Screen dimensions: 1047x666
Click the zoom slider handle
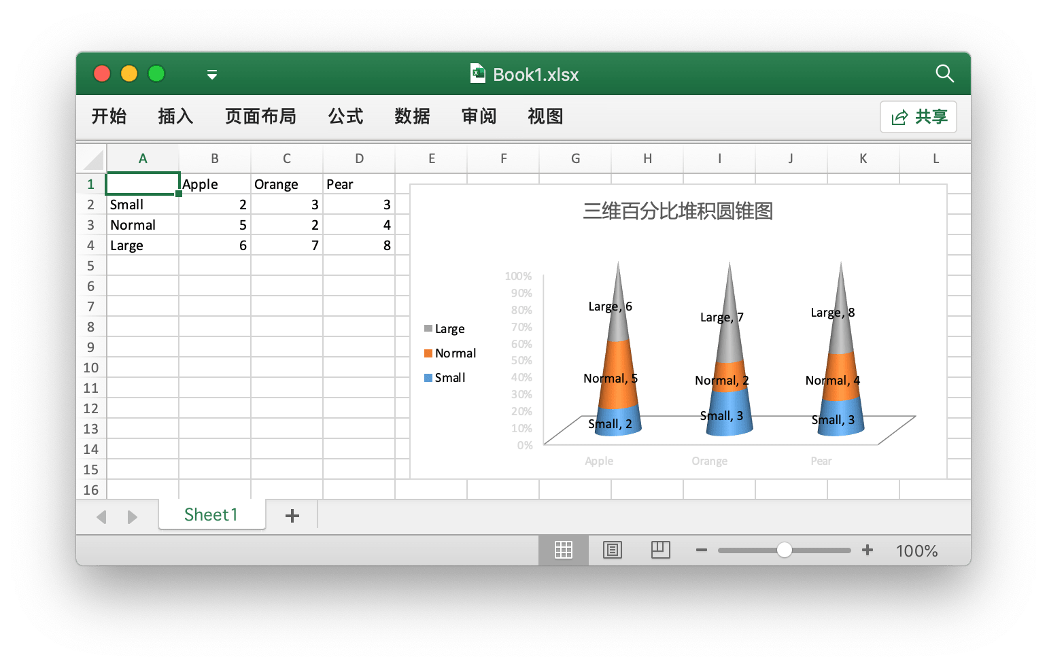click(x=784, y=550)
